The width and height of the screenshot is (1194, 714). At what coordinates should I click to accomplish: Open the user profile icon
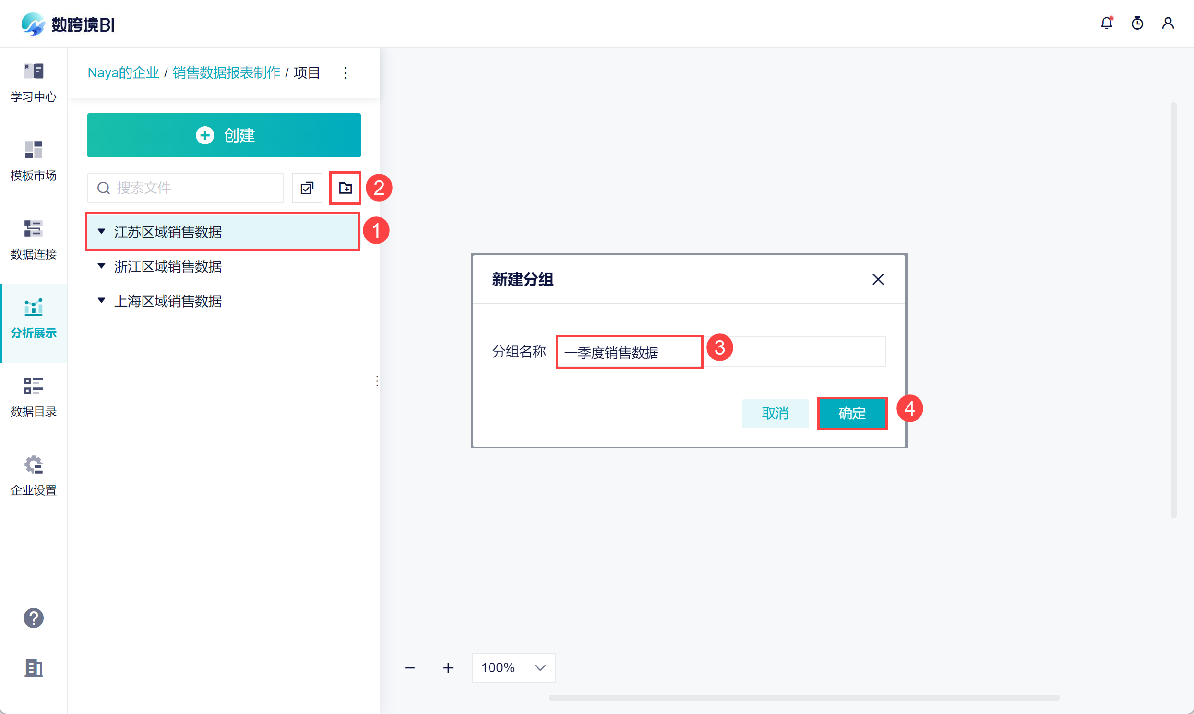[1168, 23]
